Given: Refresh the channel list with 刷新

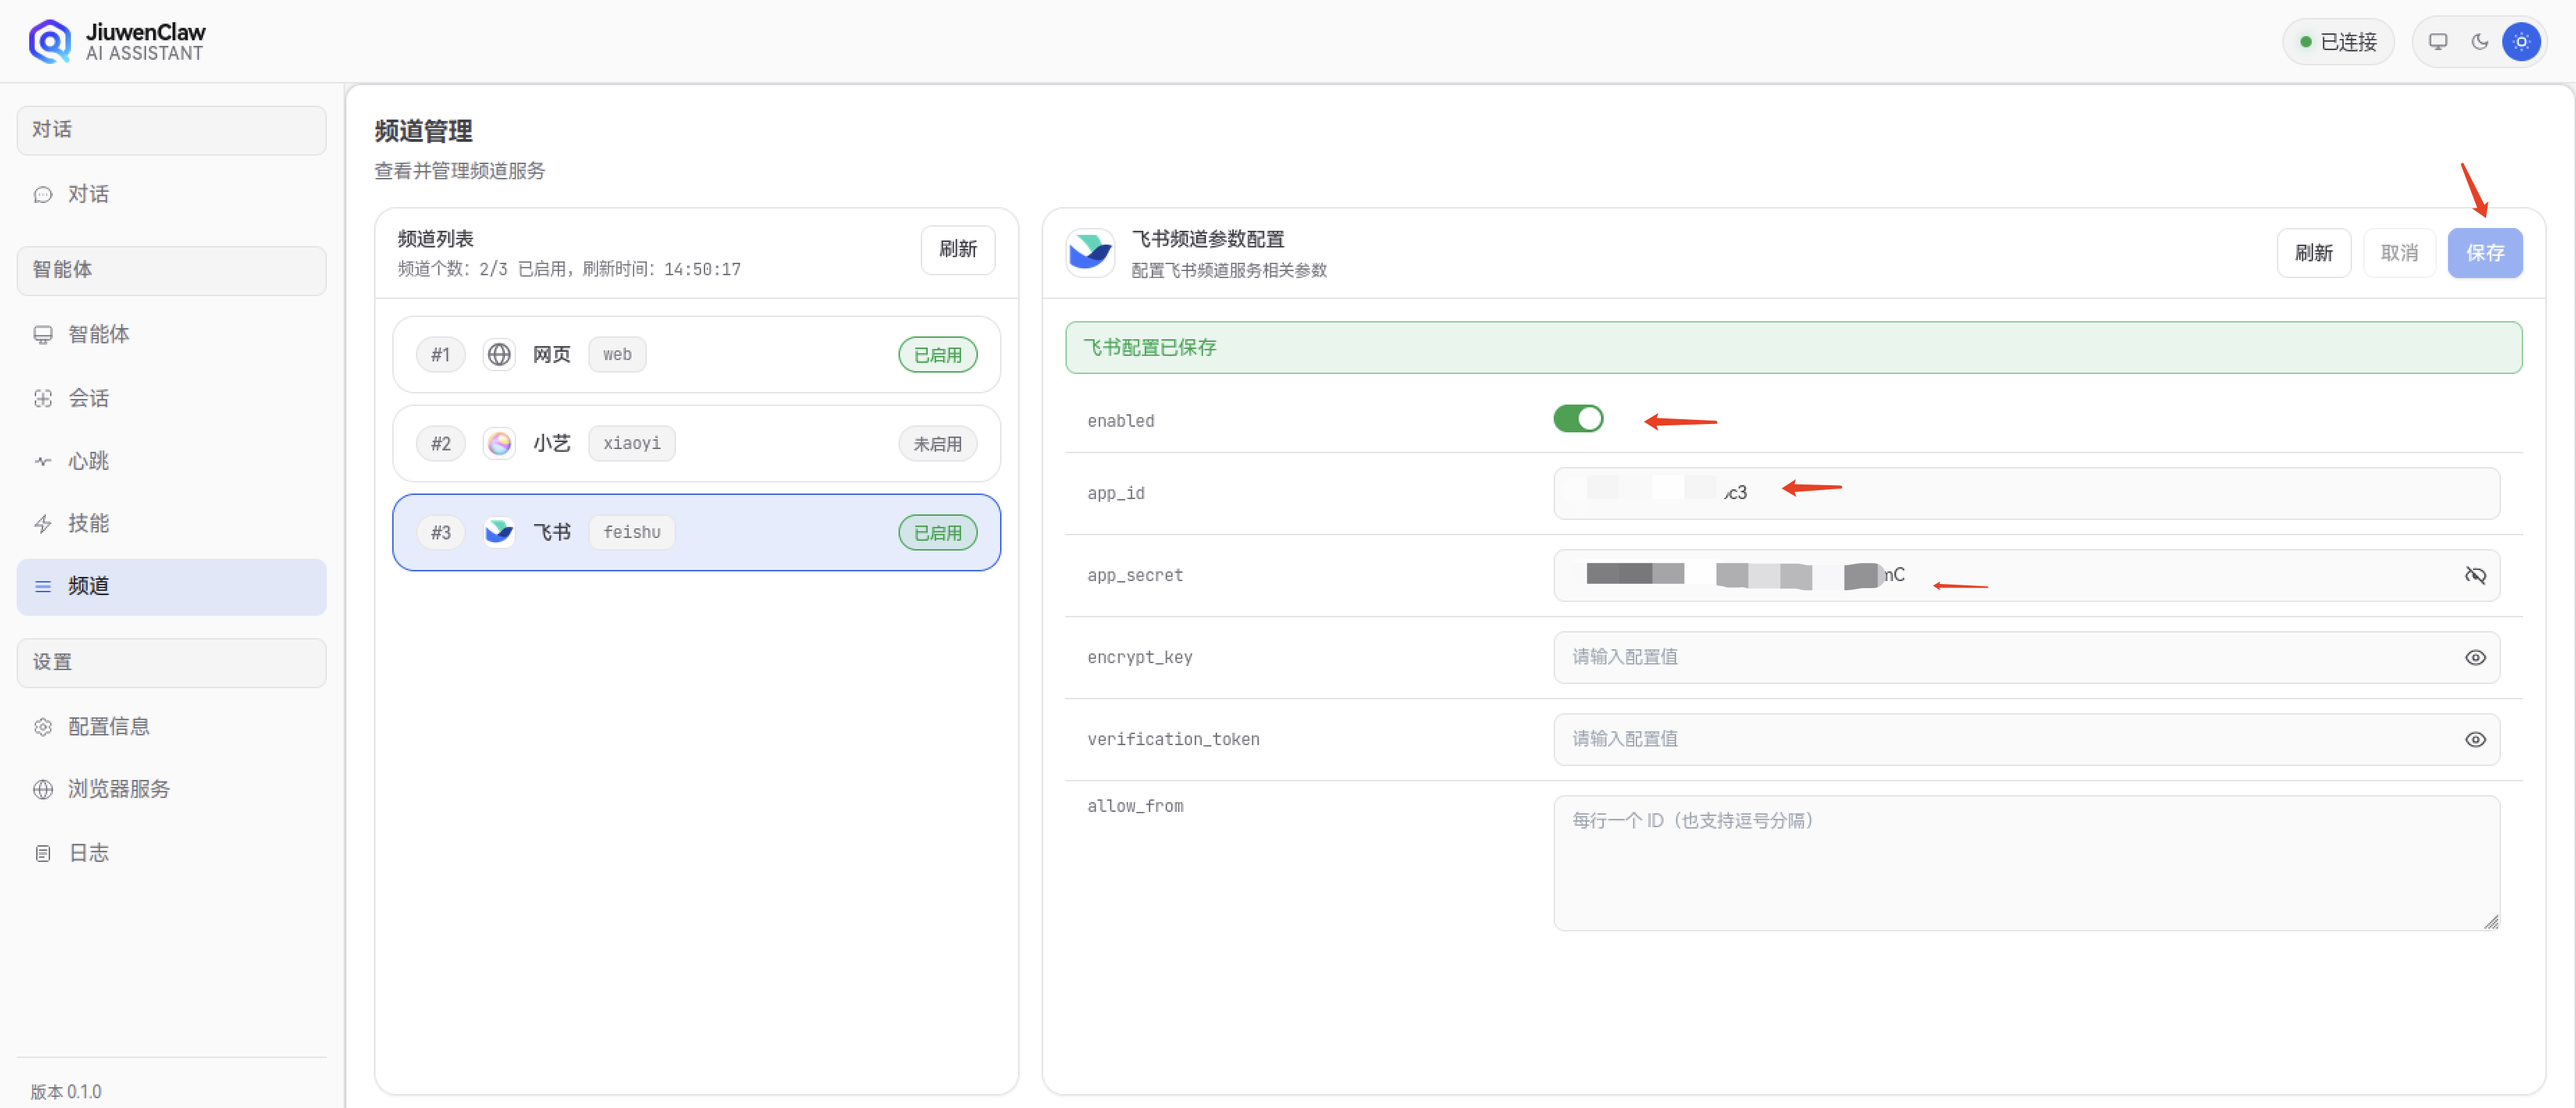Looking at the screenshot, I should (x=957, y=249).
